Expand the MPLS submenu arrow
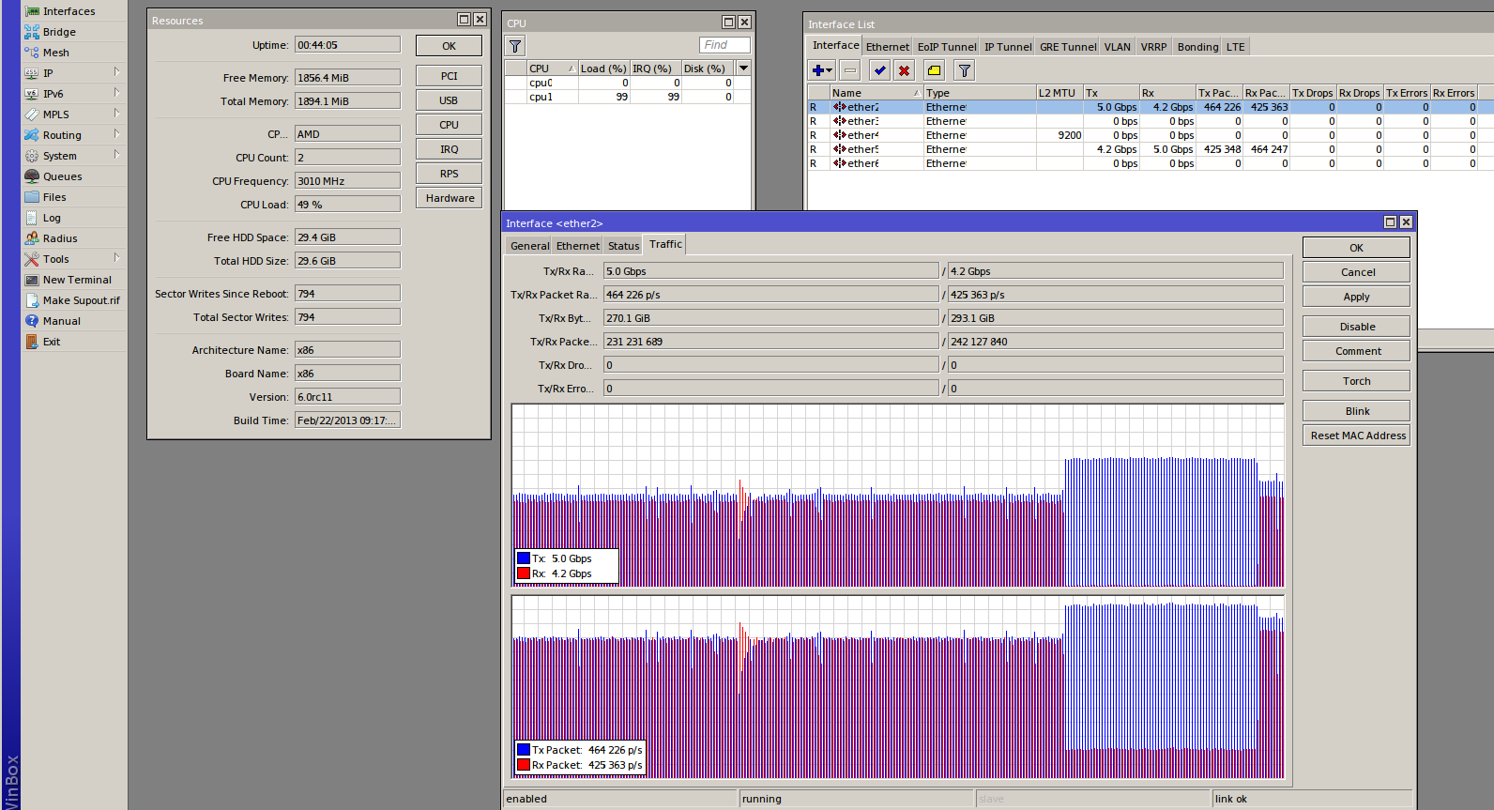Screen dimensions: 1494x810 (x=116, y=114)
